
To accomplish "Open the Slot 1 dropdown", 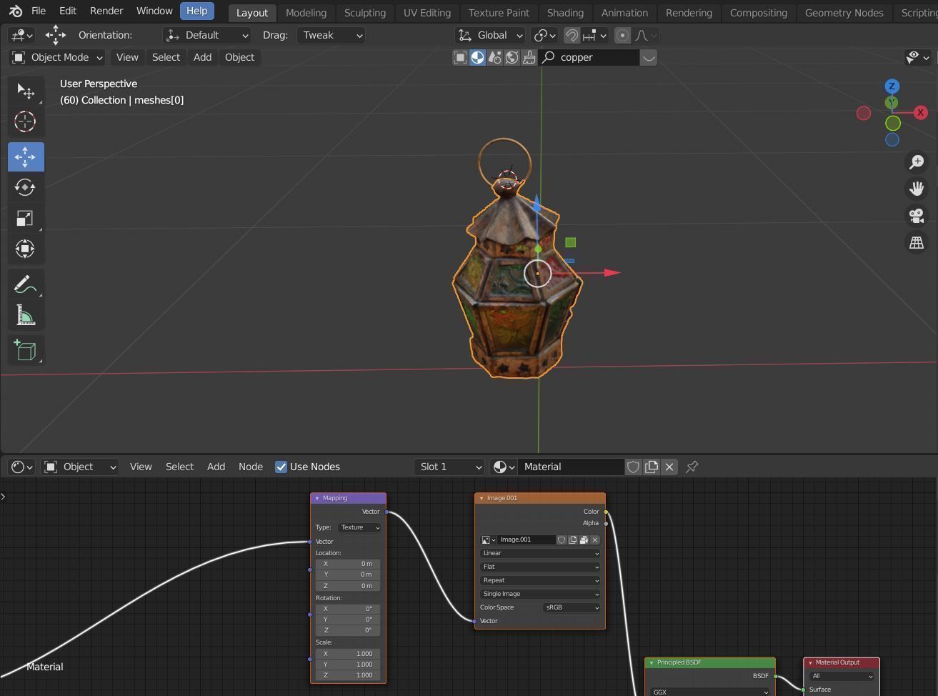I will pyautogui.click(x=450, y=467).
